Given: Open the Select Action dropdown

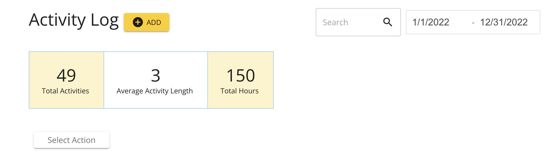Looking at the screenshot, I should click(72, 140).
